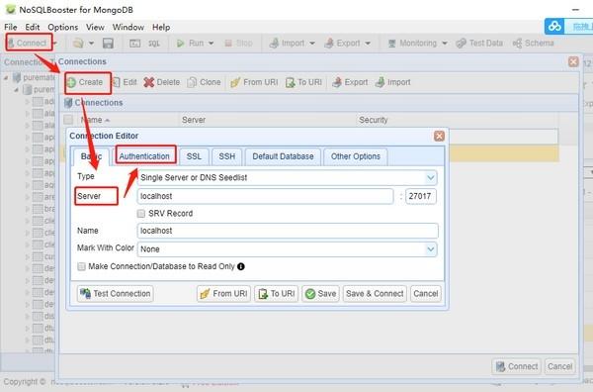
Task: Click the Save & Connect button
Action: [x=375, y=294]
